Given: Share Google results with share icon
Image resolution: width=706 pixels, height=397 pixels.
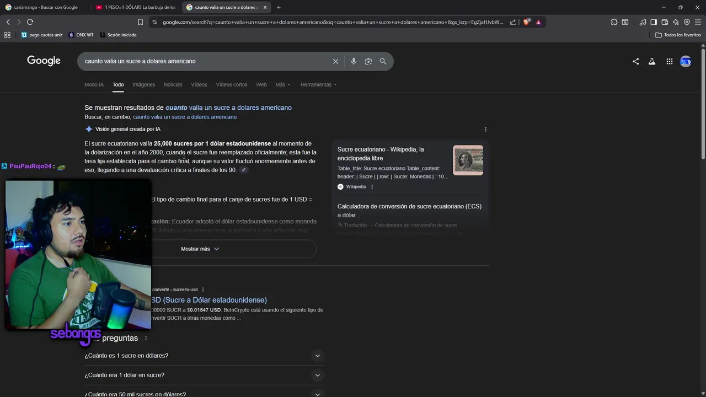Looking at the screenshot, I should [635, 62].
